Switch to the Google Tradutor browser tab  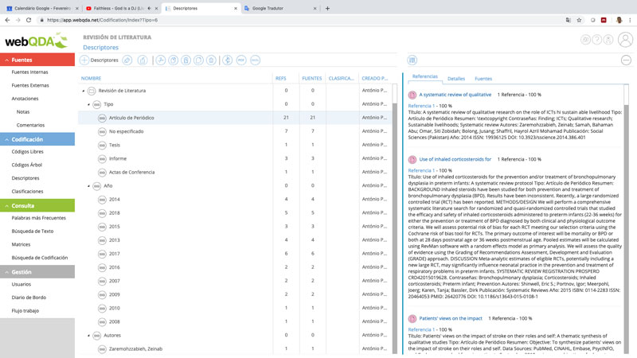[280, 8]
